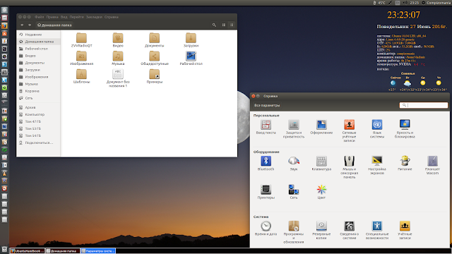Open the Правка menu in file manager
Viewport: 452px width, 254px height.
click(52, 17)
